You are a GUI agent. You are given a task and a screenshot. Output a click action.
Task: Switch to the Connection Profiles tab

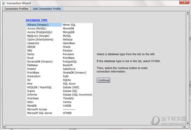16,9
